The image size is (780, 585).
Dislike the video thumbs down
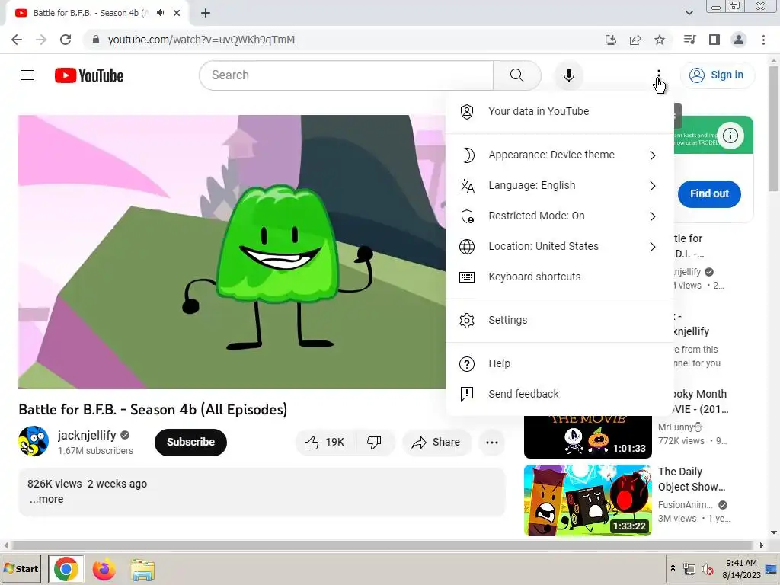[375, 443]
